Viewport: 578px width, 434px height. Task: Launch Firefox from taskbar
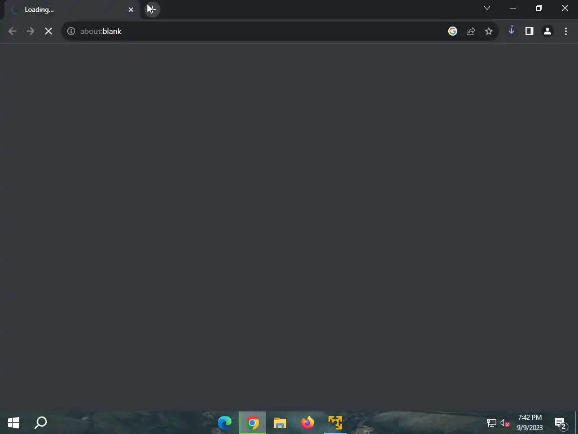(x=308, y=423)
